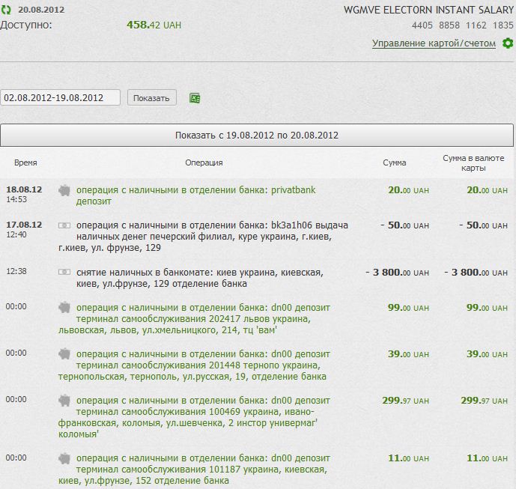Click the Показать button next to date range
The image size is (516, 489).
[x=152, y=98]
